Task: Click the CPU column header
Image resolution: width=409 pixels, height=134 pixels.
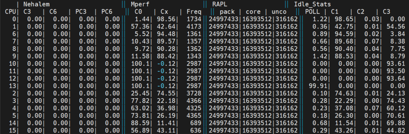Action: [10, 12]
